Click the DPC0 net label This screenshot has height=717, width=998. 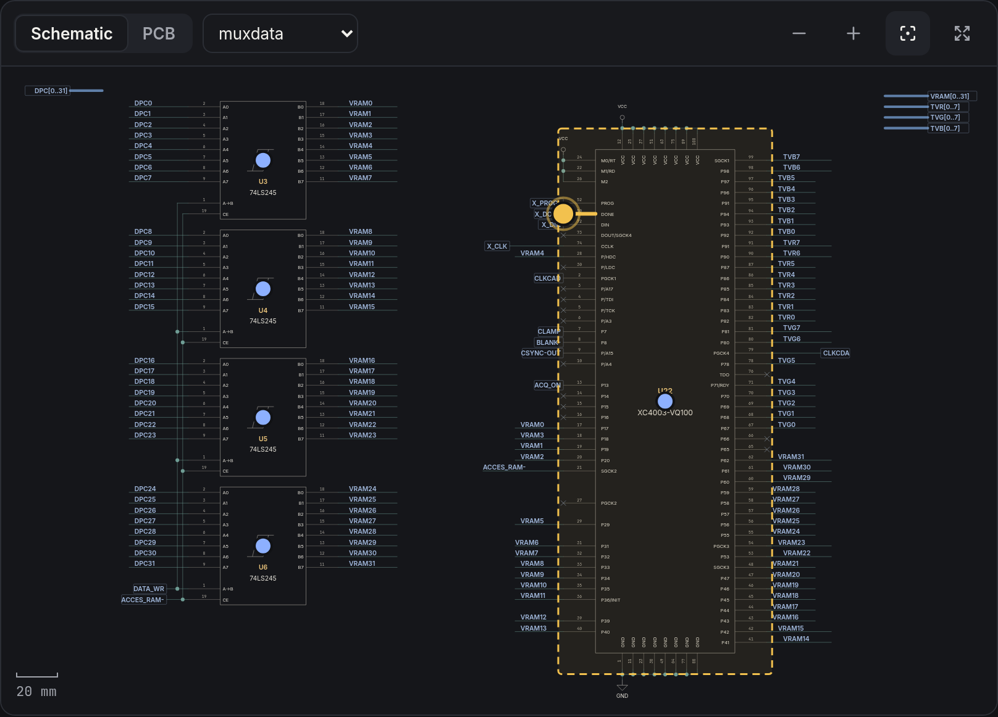pos(143,103)
